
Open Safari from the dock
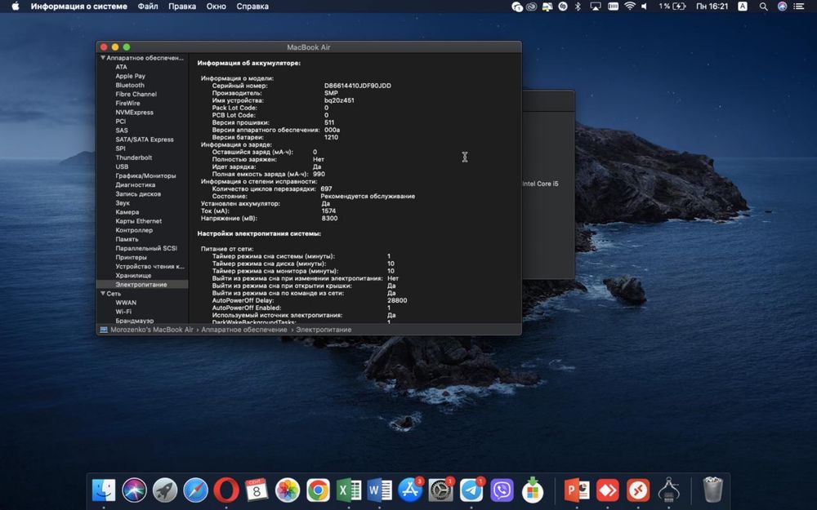tap(195, 490)
